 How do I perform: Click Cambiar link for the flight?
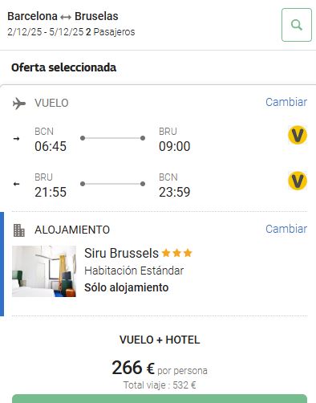click(286, 102)
